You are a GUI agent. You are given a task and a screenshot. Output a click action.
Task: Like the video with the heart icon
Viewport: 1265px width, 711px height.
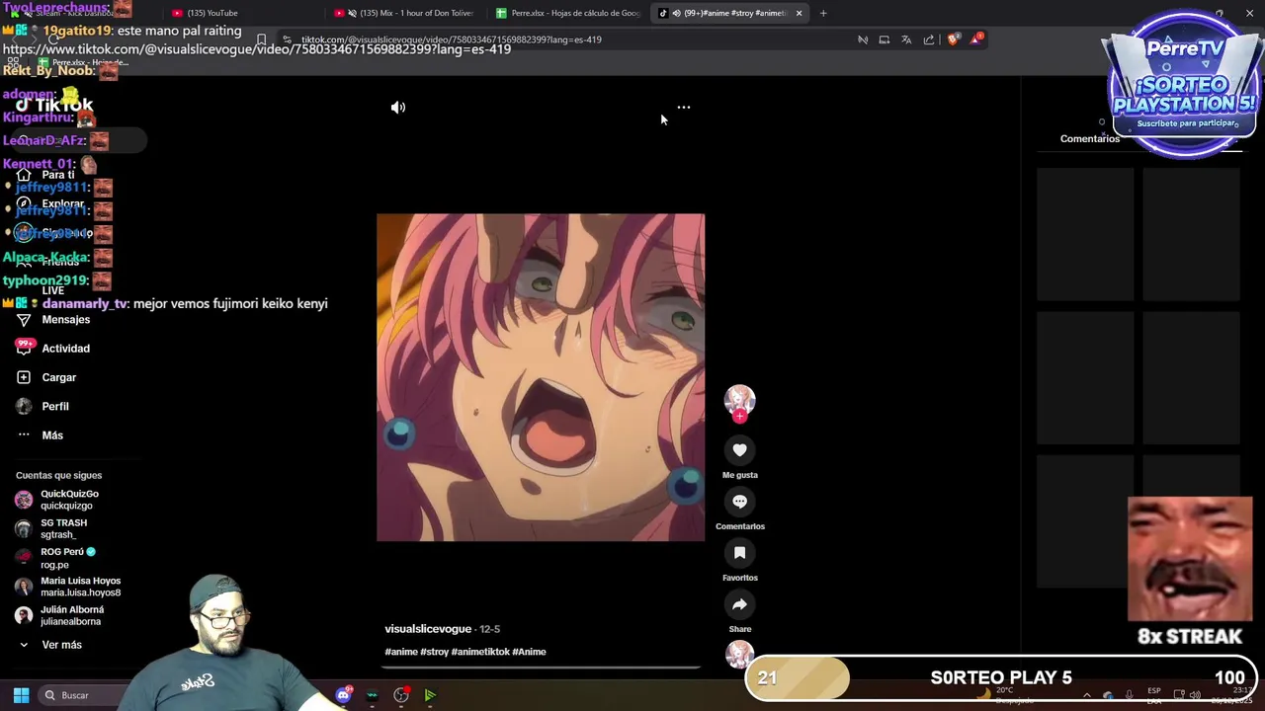click(x=739, y=450)
